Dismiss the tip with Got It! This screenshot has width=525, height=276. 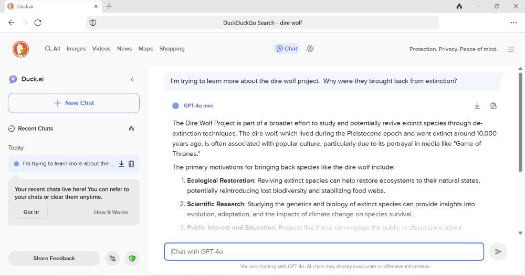(x=31, y=213)
